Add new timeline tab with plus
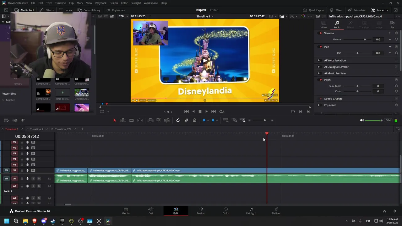The width and height of the screenshot is (402, 226). pyautogui.click(x=82, y=129)
